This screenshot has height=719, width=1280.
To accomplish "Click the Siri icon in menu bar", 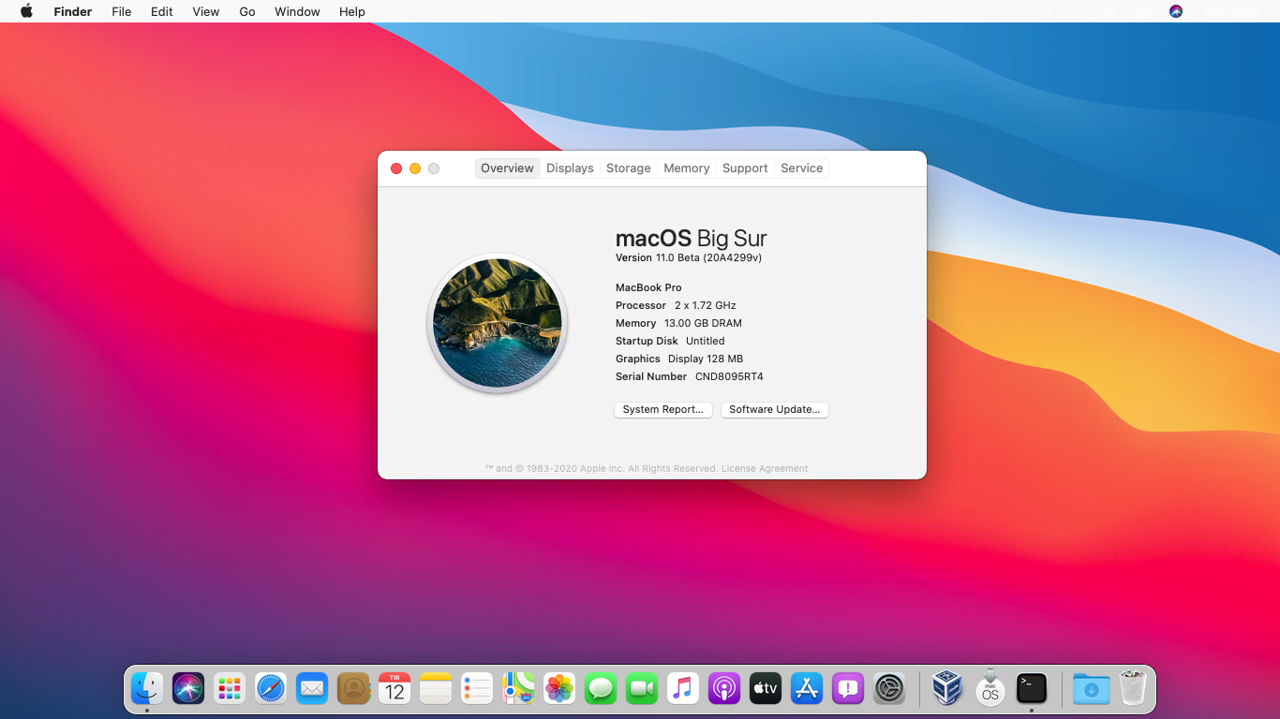I will 1176,11.
